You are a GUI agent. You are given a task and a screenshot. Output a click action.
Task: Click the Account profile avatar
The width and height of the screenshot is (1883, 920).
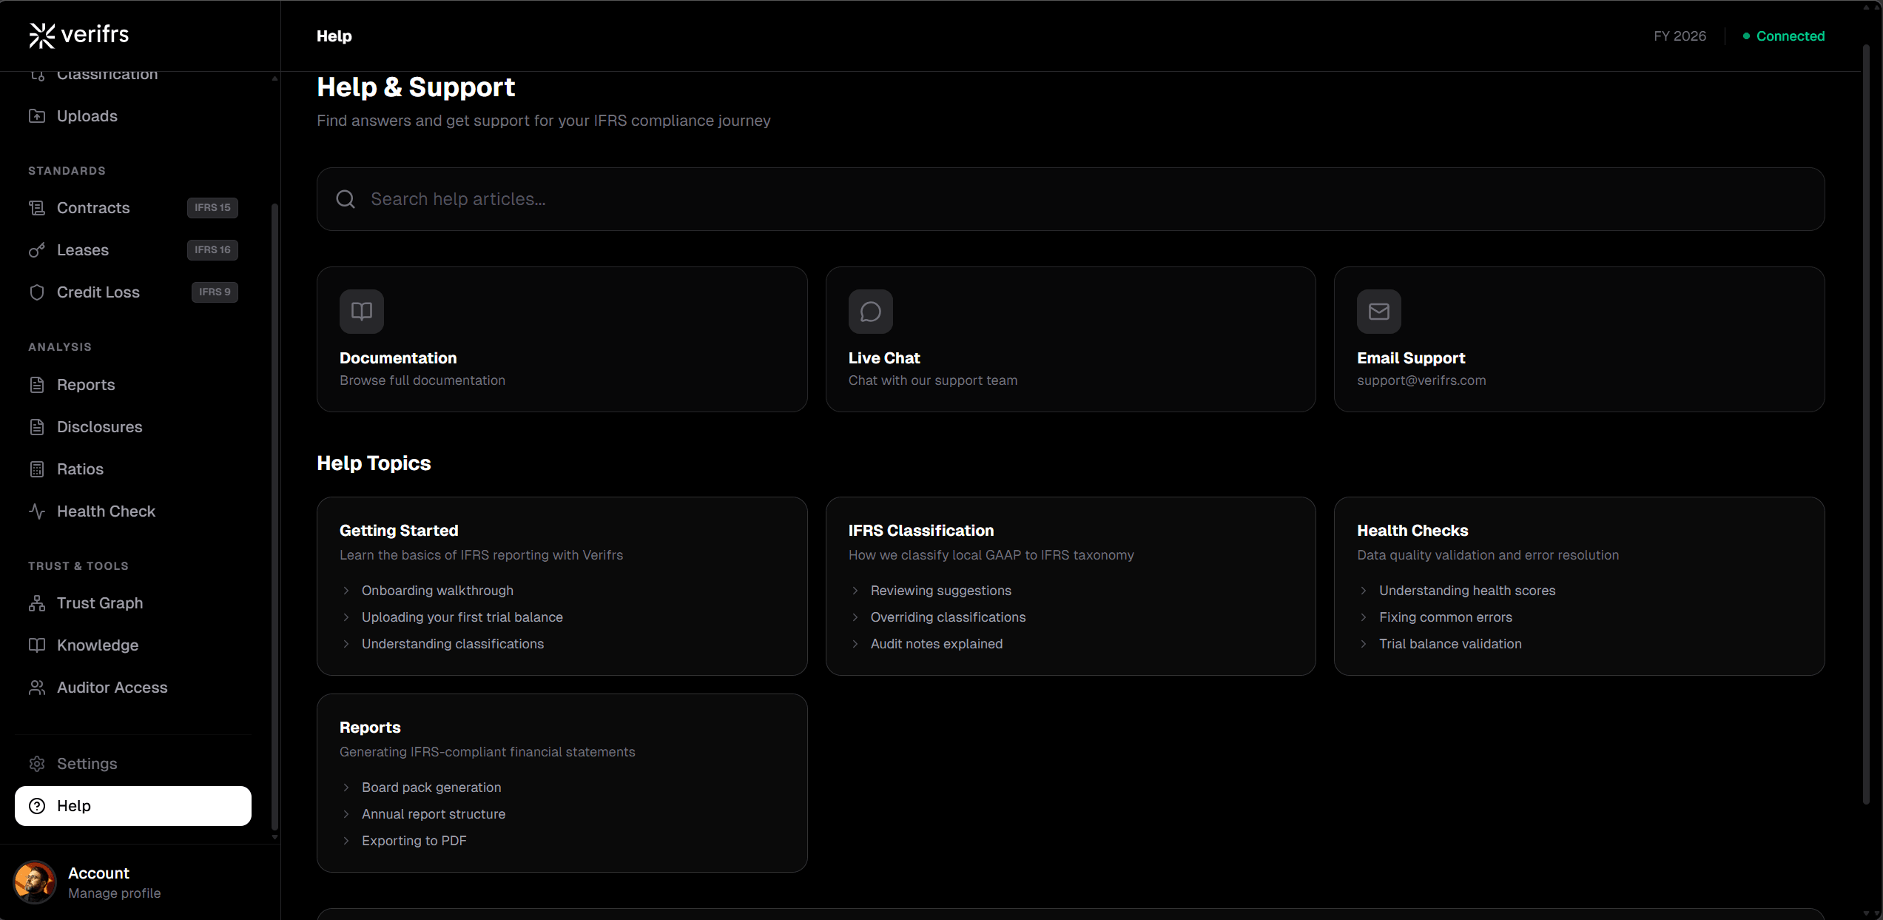tap(35, 882)
